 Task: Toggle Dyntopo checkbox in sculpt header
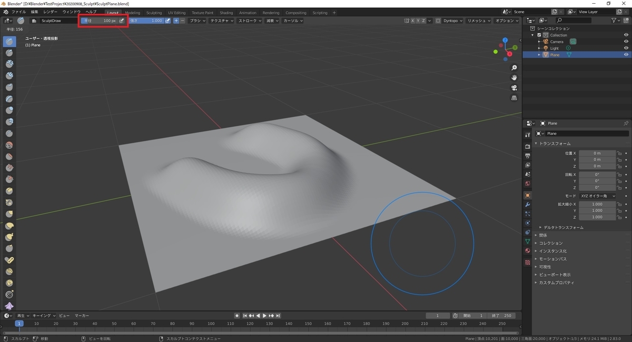pyautogui.click(x=438, y=21)
